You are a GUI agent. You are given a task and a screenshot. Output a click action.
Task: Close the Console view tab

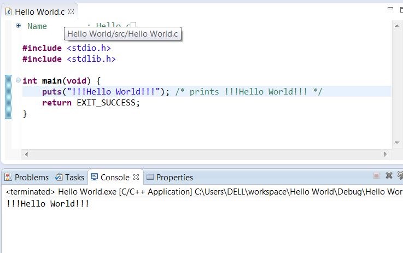137,177
